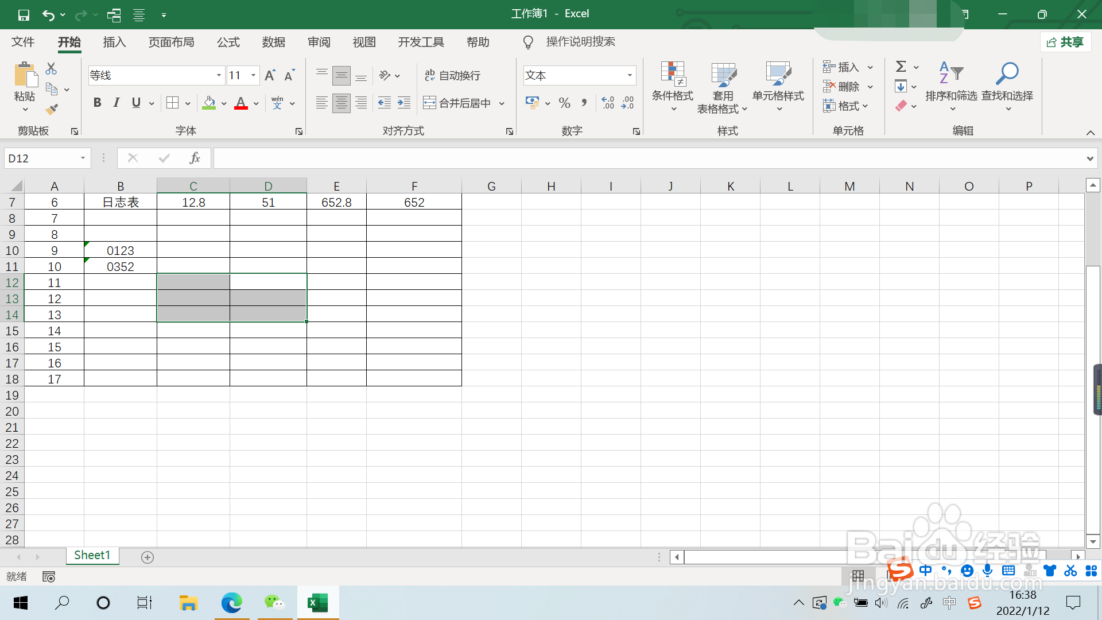
Task: Click the Insert Function fx icon
Action: (195, 158)
